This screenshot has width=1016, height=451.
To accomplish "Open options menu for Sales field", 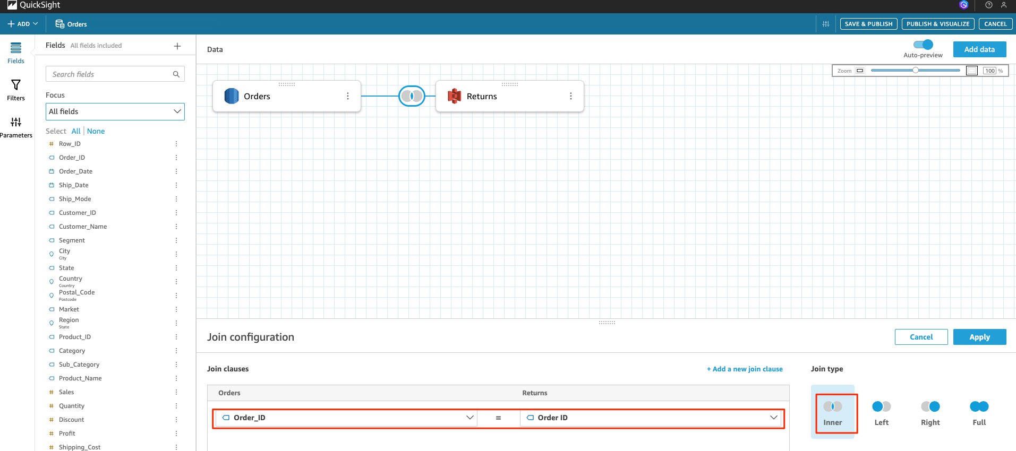I will point(176,392).
